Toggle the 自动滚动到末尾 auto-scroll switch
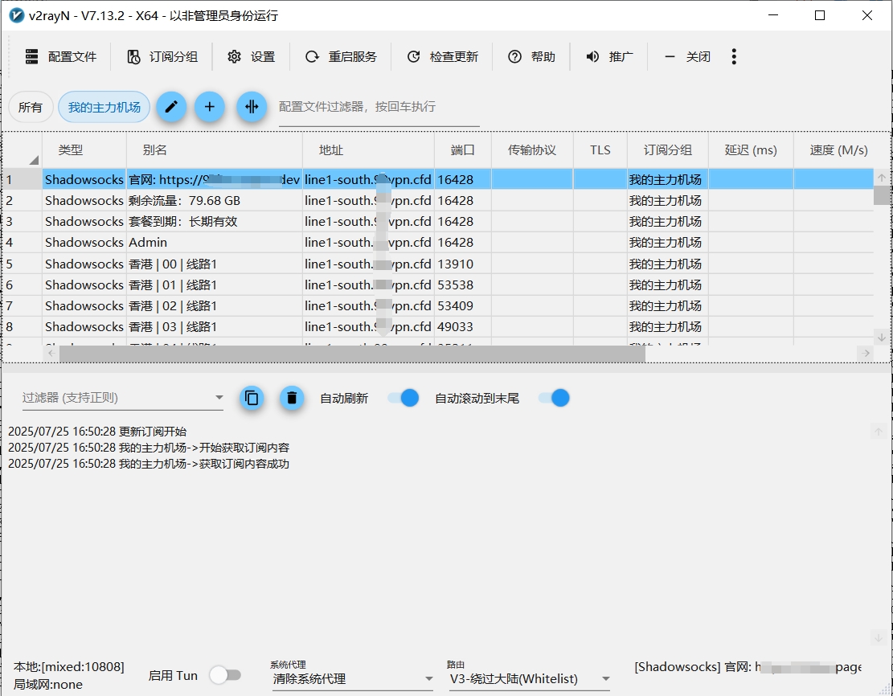This screenshot has width=893, height=696. click(x=554, y=398)
